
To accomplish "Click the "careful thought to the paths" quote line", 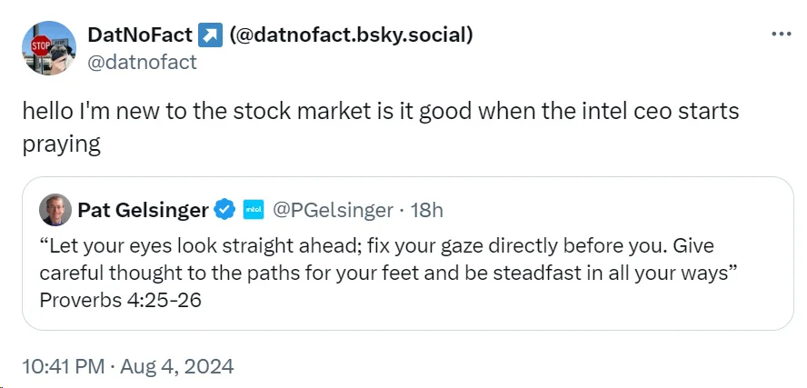I will (x=182, y=273).
